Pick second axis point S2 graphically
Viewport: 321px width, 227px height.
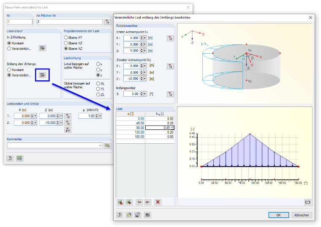coord(170,66)
